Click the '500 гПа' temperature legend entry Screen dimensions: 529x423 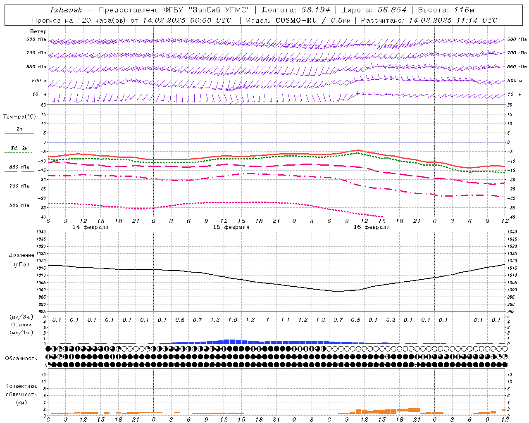pos(19,205)
